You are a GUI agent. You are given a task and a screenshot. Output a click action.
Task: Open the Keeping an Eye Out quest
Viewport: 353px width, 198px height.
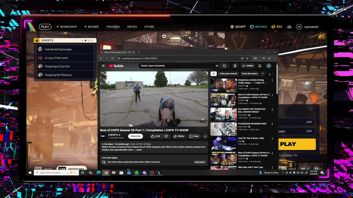(65, 66)
